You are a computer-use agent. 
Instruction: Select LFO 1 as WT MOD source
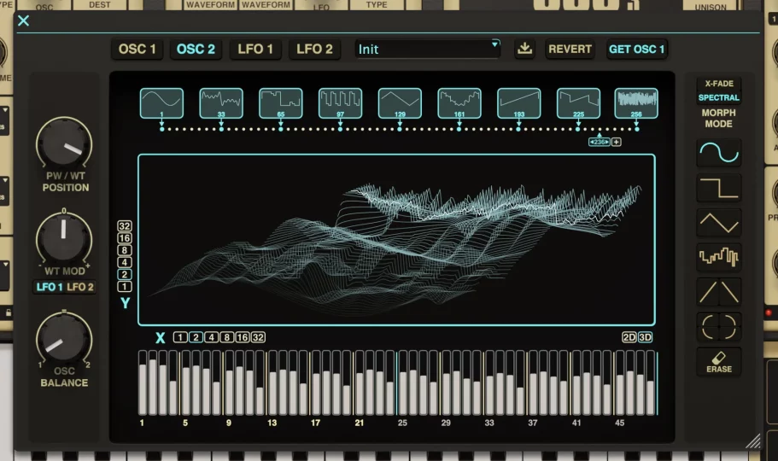50,287
